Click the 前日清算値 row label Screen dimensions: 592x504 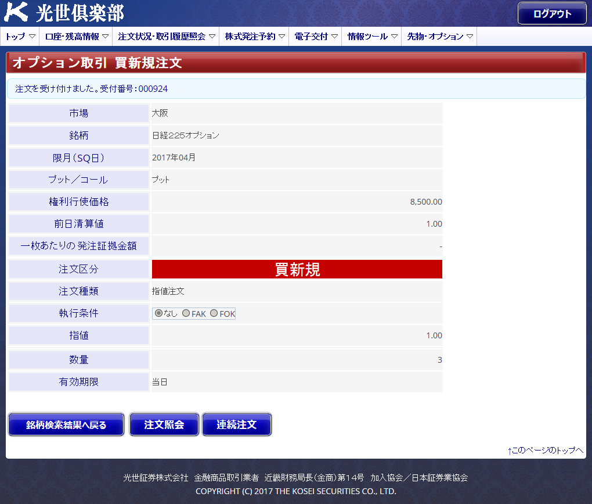click(x=79, y=224)
